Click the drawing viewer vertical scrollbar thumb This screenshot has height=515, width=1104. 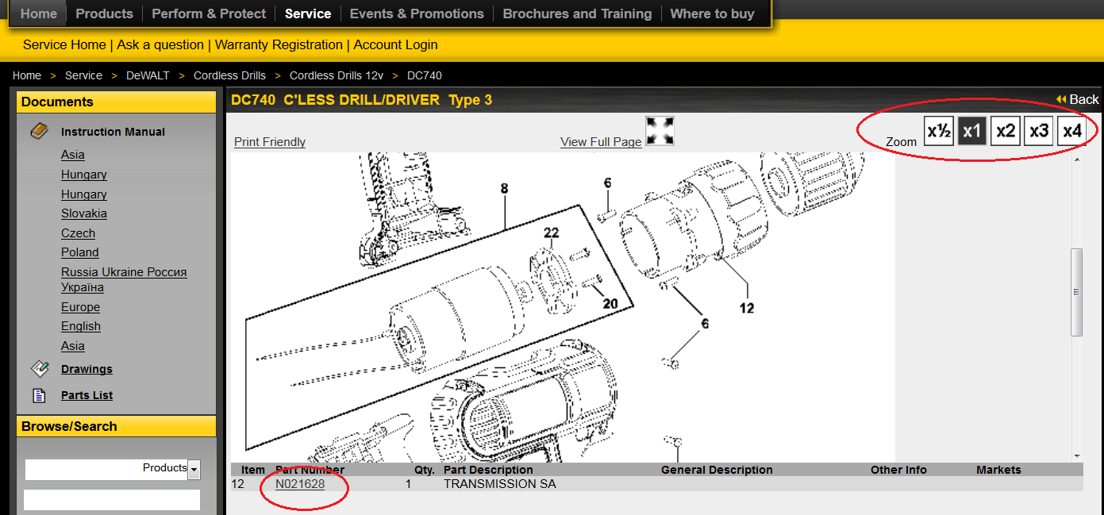tap(1077, 292)
